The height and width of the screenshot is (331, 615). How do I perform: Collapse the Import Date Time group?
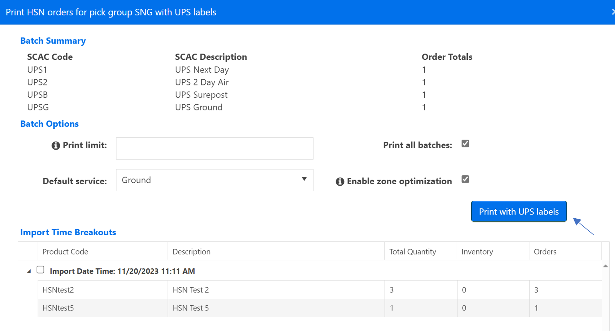(x=29, y=271)
